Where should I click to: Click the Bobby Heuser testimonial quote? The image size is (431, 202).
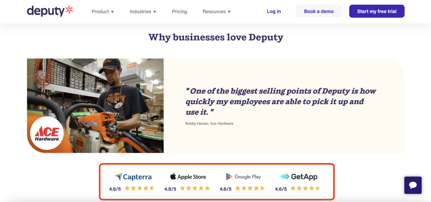point(280,101)
